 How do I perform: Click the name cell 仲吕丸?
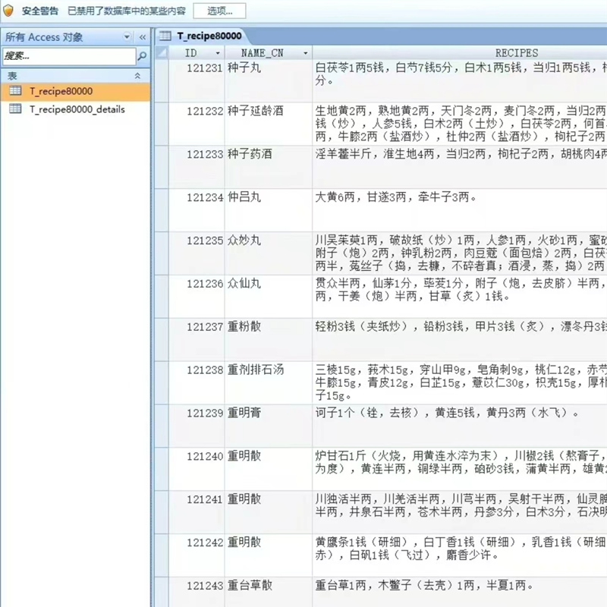[269, 210]
